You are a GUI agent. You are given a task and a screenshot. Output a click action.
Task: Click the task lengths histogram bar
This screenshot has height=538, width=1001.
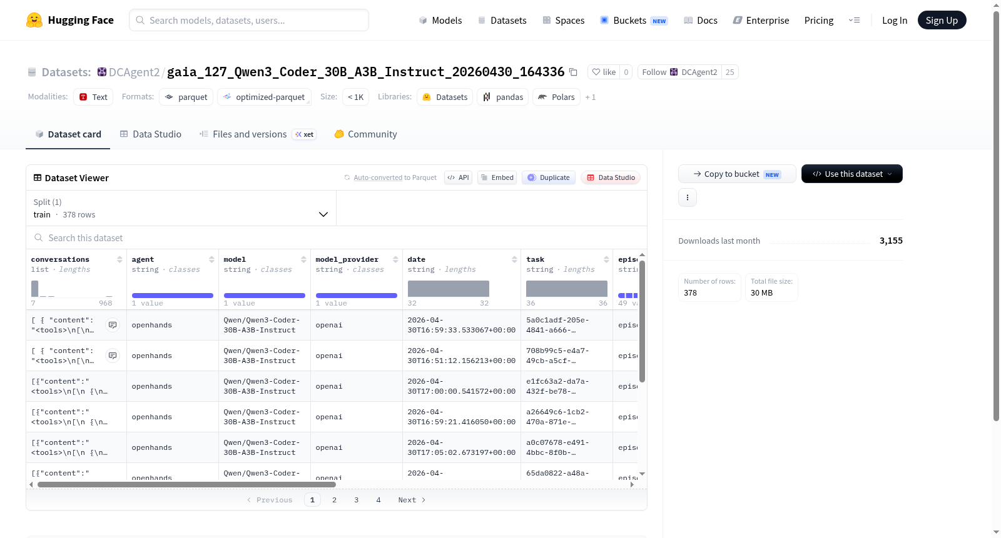567,289
